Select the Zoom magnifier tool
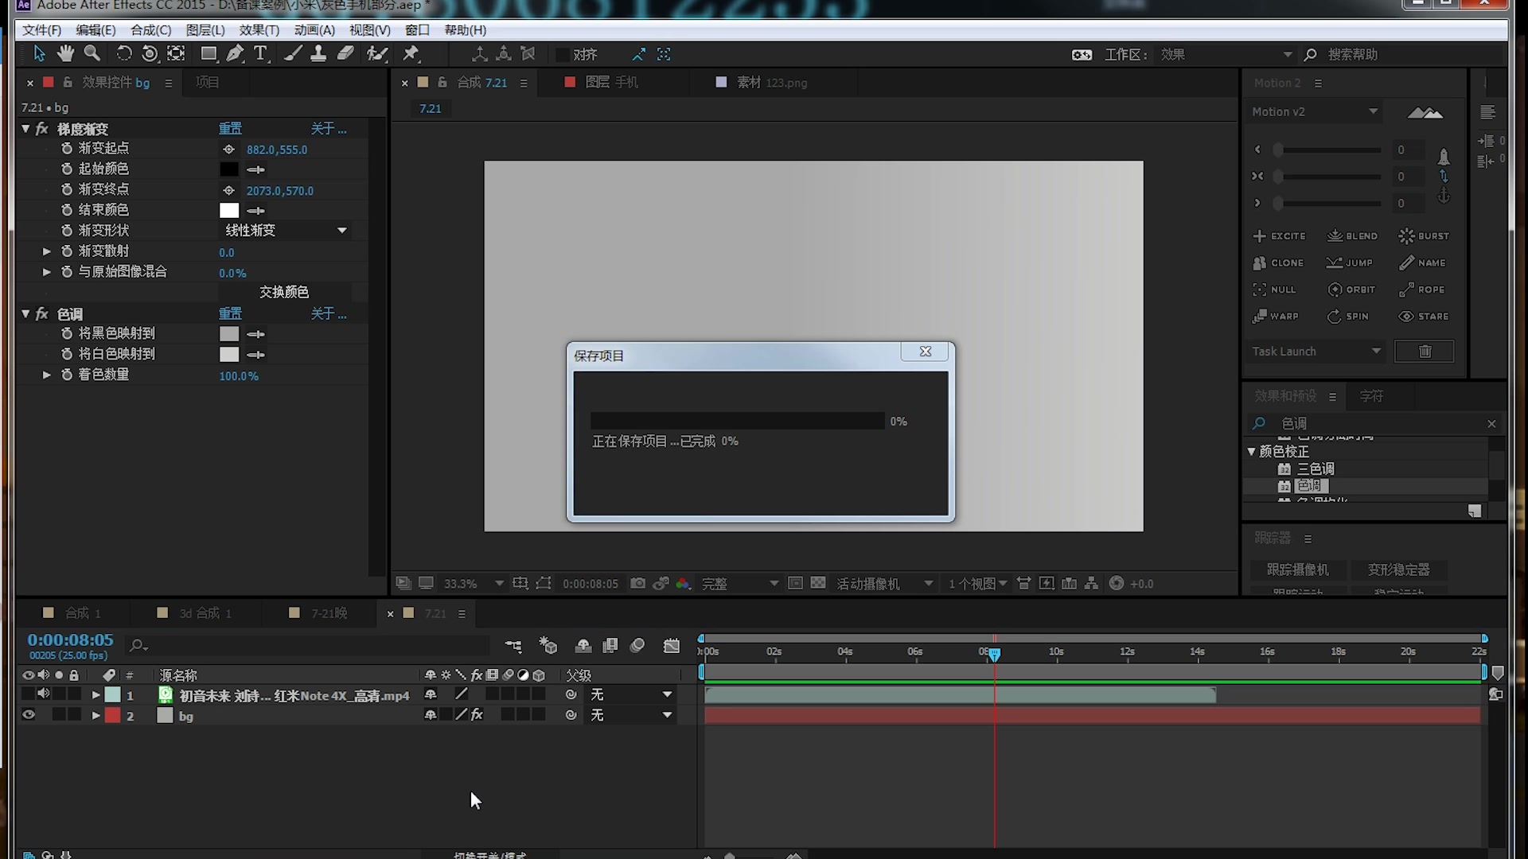Viewport: 1528px width, 859px height. pos(92,53)
